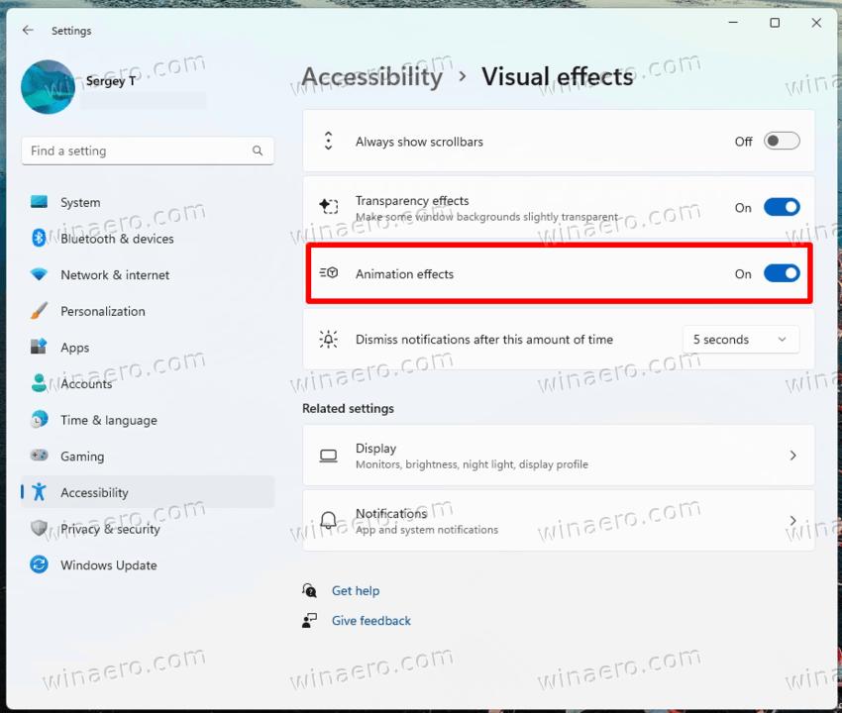Disable the Animation effects toggle
Image resolution: width=842 pixels, height=713 pixels.
[782, 274]
